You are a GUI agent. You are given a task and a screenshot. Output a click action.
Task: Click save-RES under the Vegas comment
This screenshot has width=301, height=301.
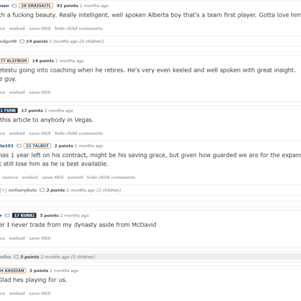click(x=40, y=133)
